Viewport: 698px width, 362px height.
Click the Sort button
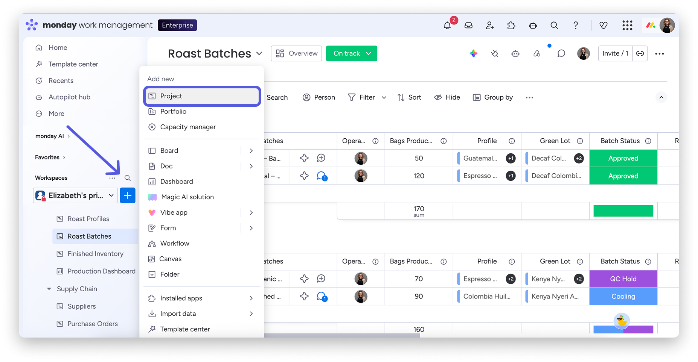coord(409,97)
